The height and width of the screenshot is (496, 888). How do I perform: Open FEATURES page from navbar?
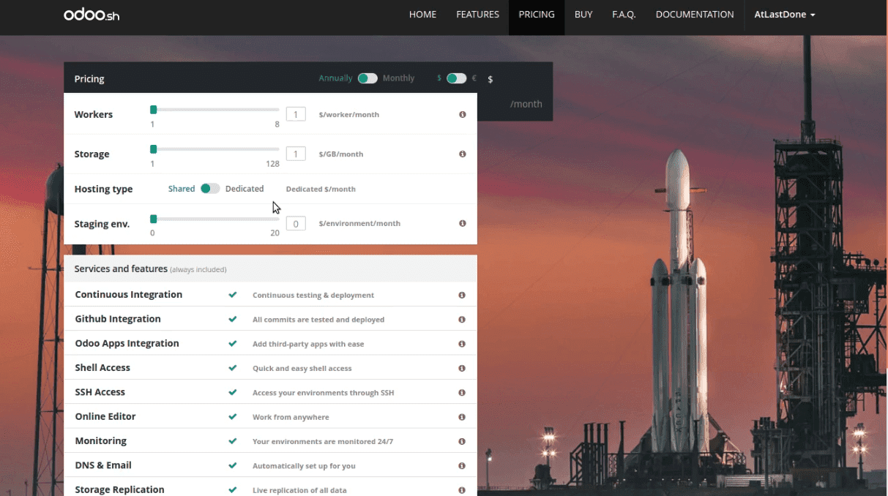coord(477,15)
